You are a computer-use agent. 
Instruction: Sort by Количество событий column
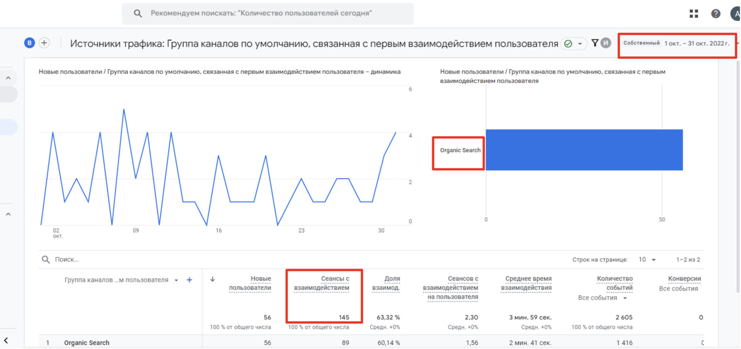coord(614,283)
